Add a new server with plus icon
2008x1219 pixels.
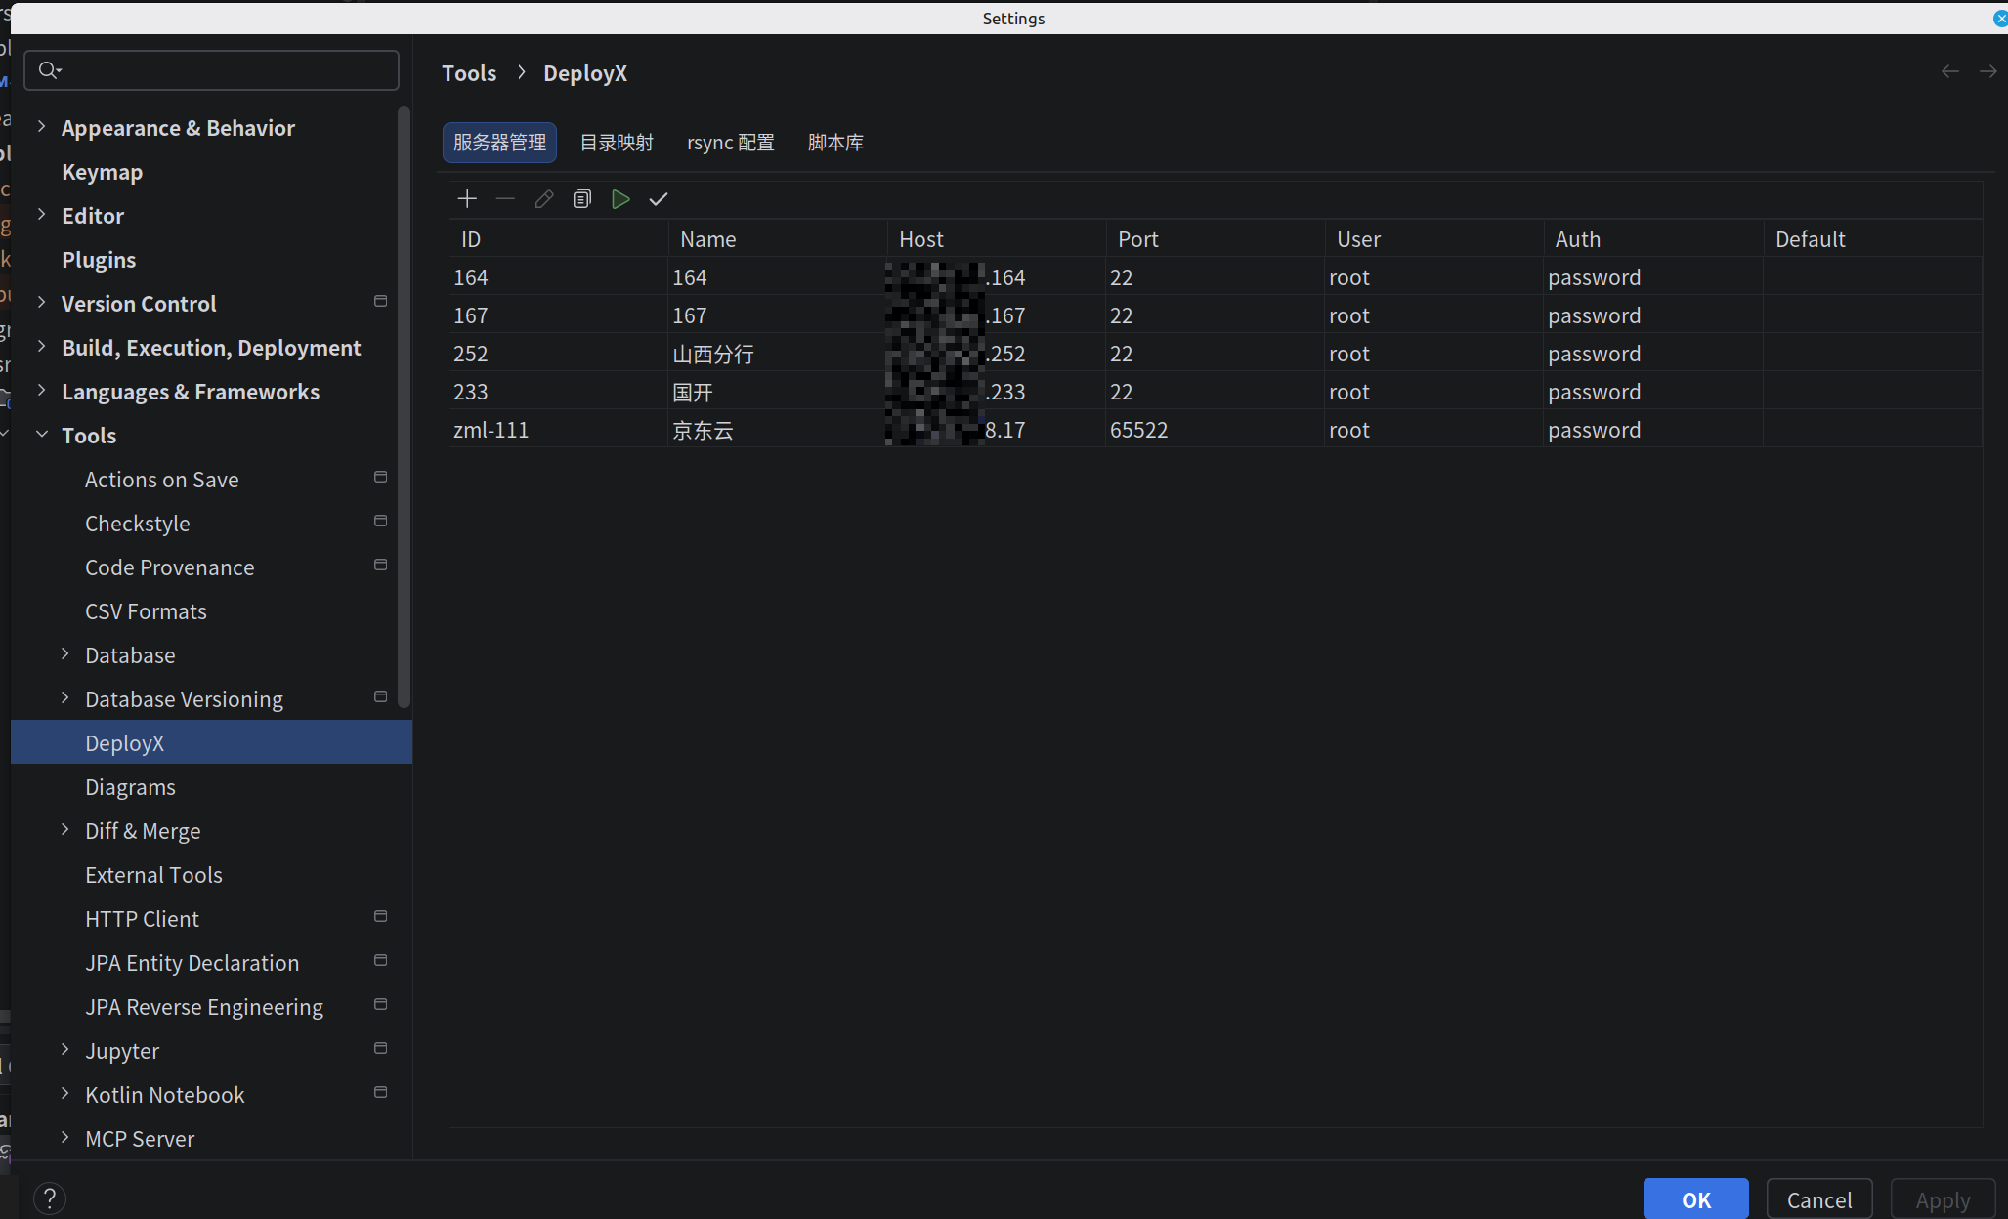467,199
